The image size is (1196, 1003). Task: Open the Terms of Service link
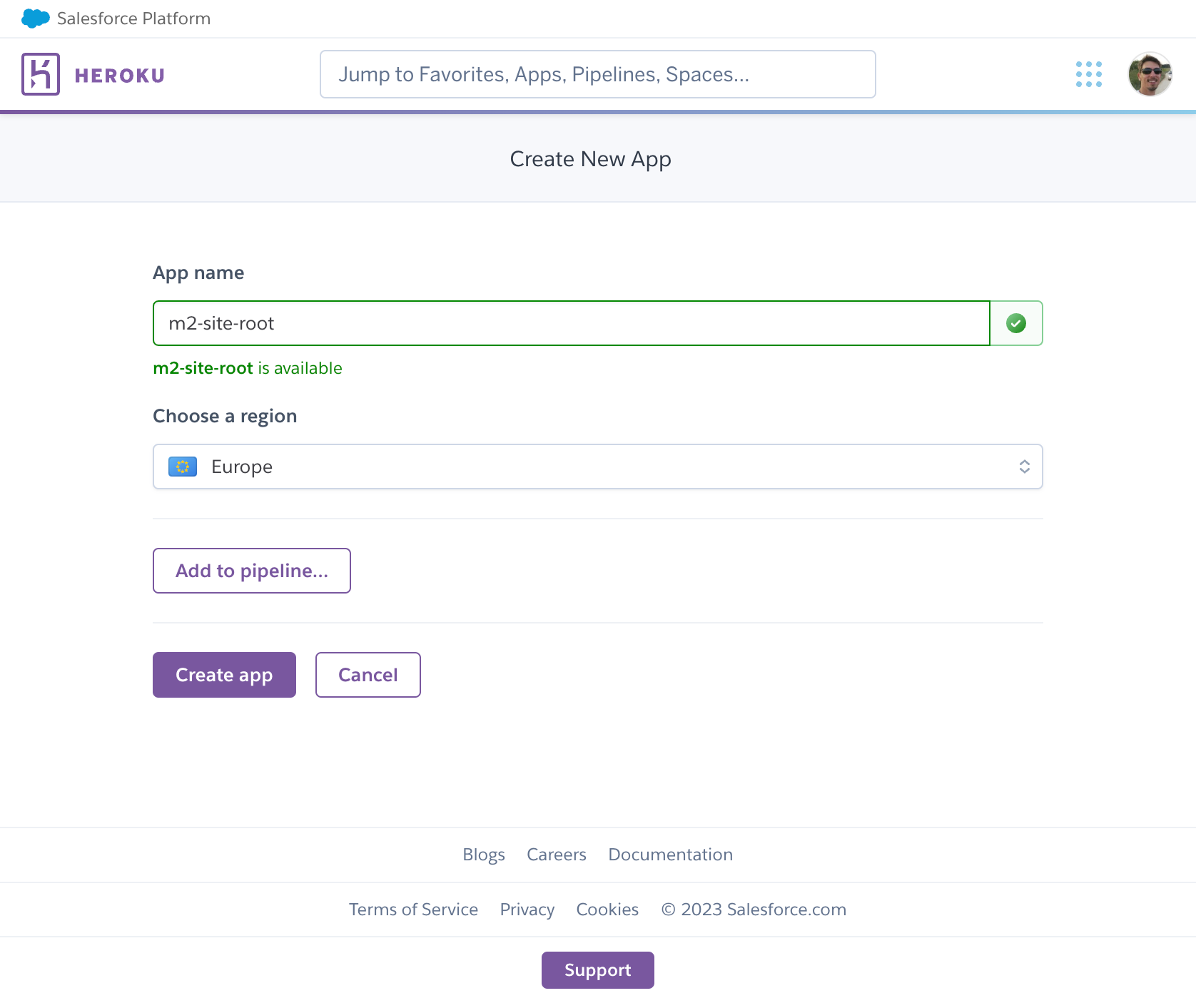click(x=413, y=909)
